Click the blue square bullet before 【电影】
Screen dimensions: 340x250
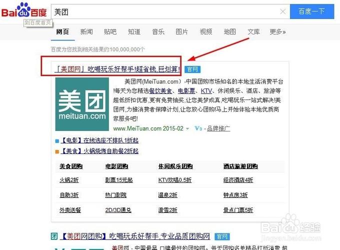57,141
